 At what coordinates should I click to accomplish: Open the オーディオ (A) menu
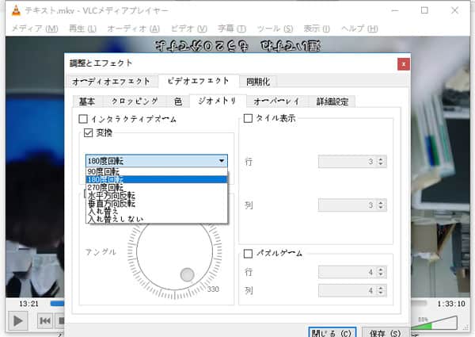[133, 29]
